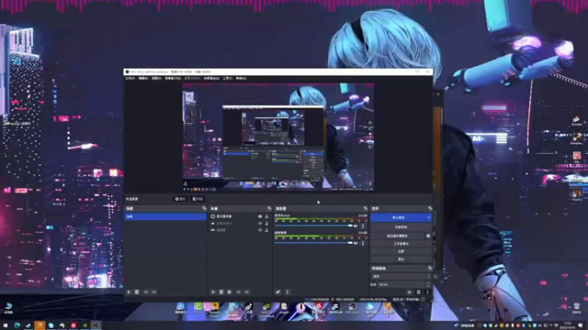Viewport: 588px width, 330px height.
Task: Click the Properties button above the Sources dock
Action: (x=180, y=199)
